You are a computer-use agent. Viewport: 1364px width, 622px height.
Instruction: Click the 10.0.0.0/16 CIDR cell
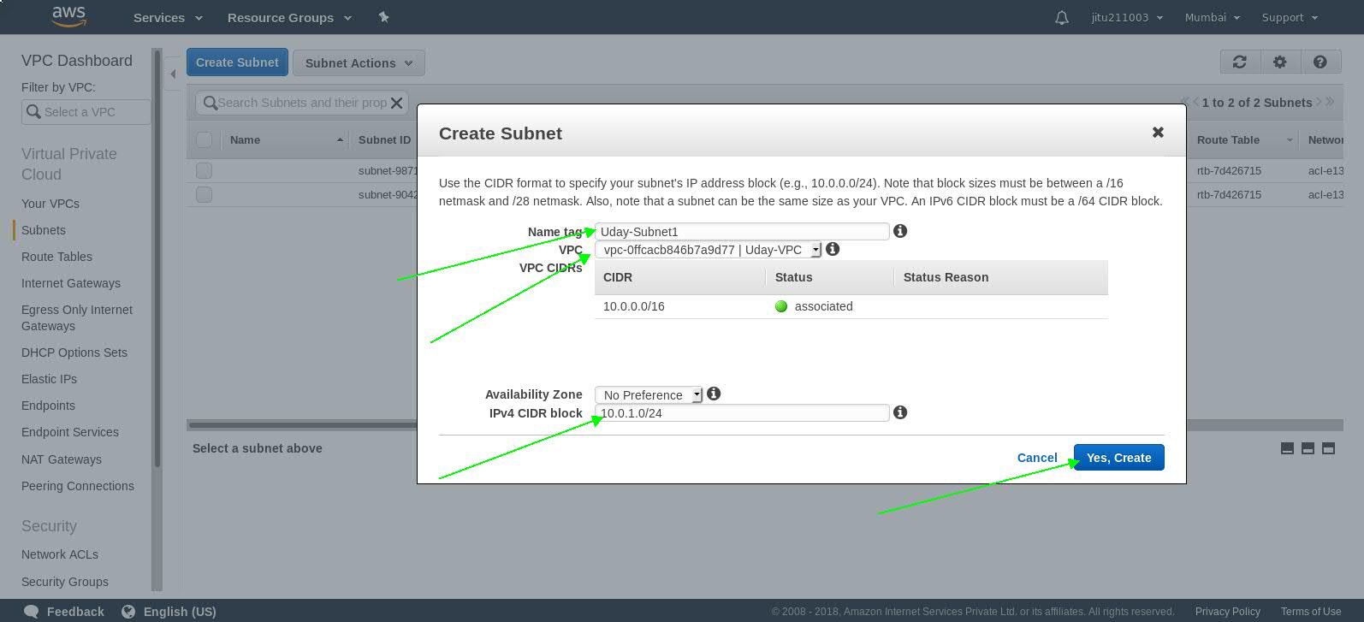click(x=634, y=306)
